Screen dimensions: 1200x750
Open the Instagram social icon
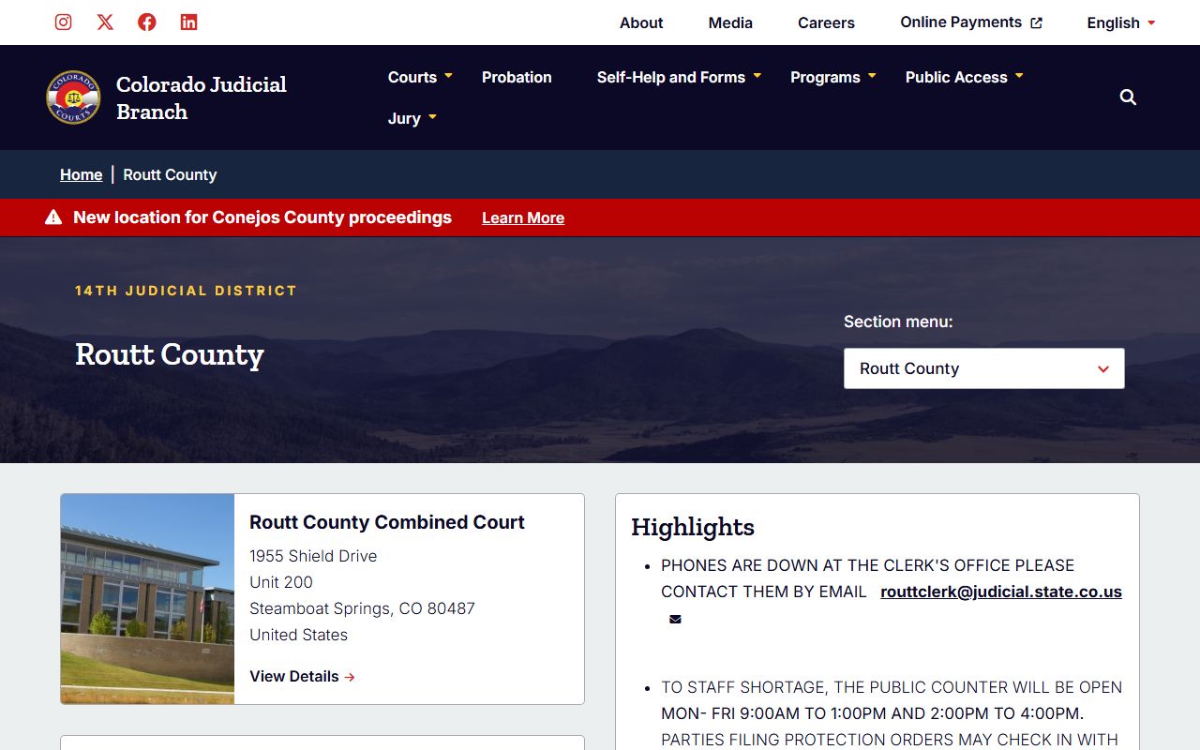click(63, 22)
